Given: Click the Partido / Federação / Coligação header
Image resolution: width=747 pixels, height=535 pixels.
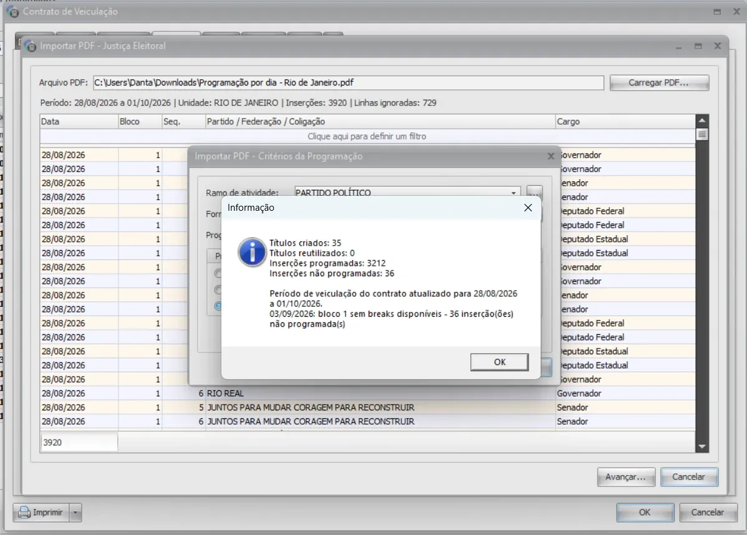Looking at the screenshot, I should point(380,122).
